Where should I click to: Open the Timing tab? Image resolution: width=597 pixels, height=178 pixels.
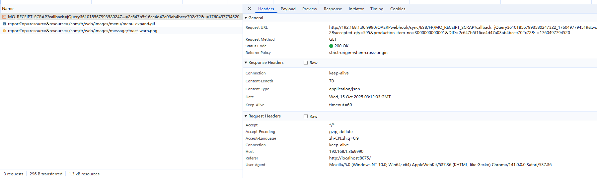[x=377, y=9]
